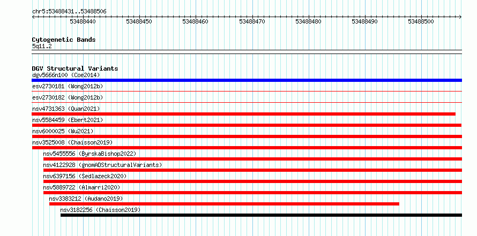
Task: Open esv2730181 (Wong2012b) variant label
Action: pyautogui.click(x=68, y=86)
